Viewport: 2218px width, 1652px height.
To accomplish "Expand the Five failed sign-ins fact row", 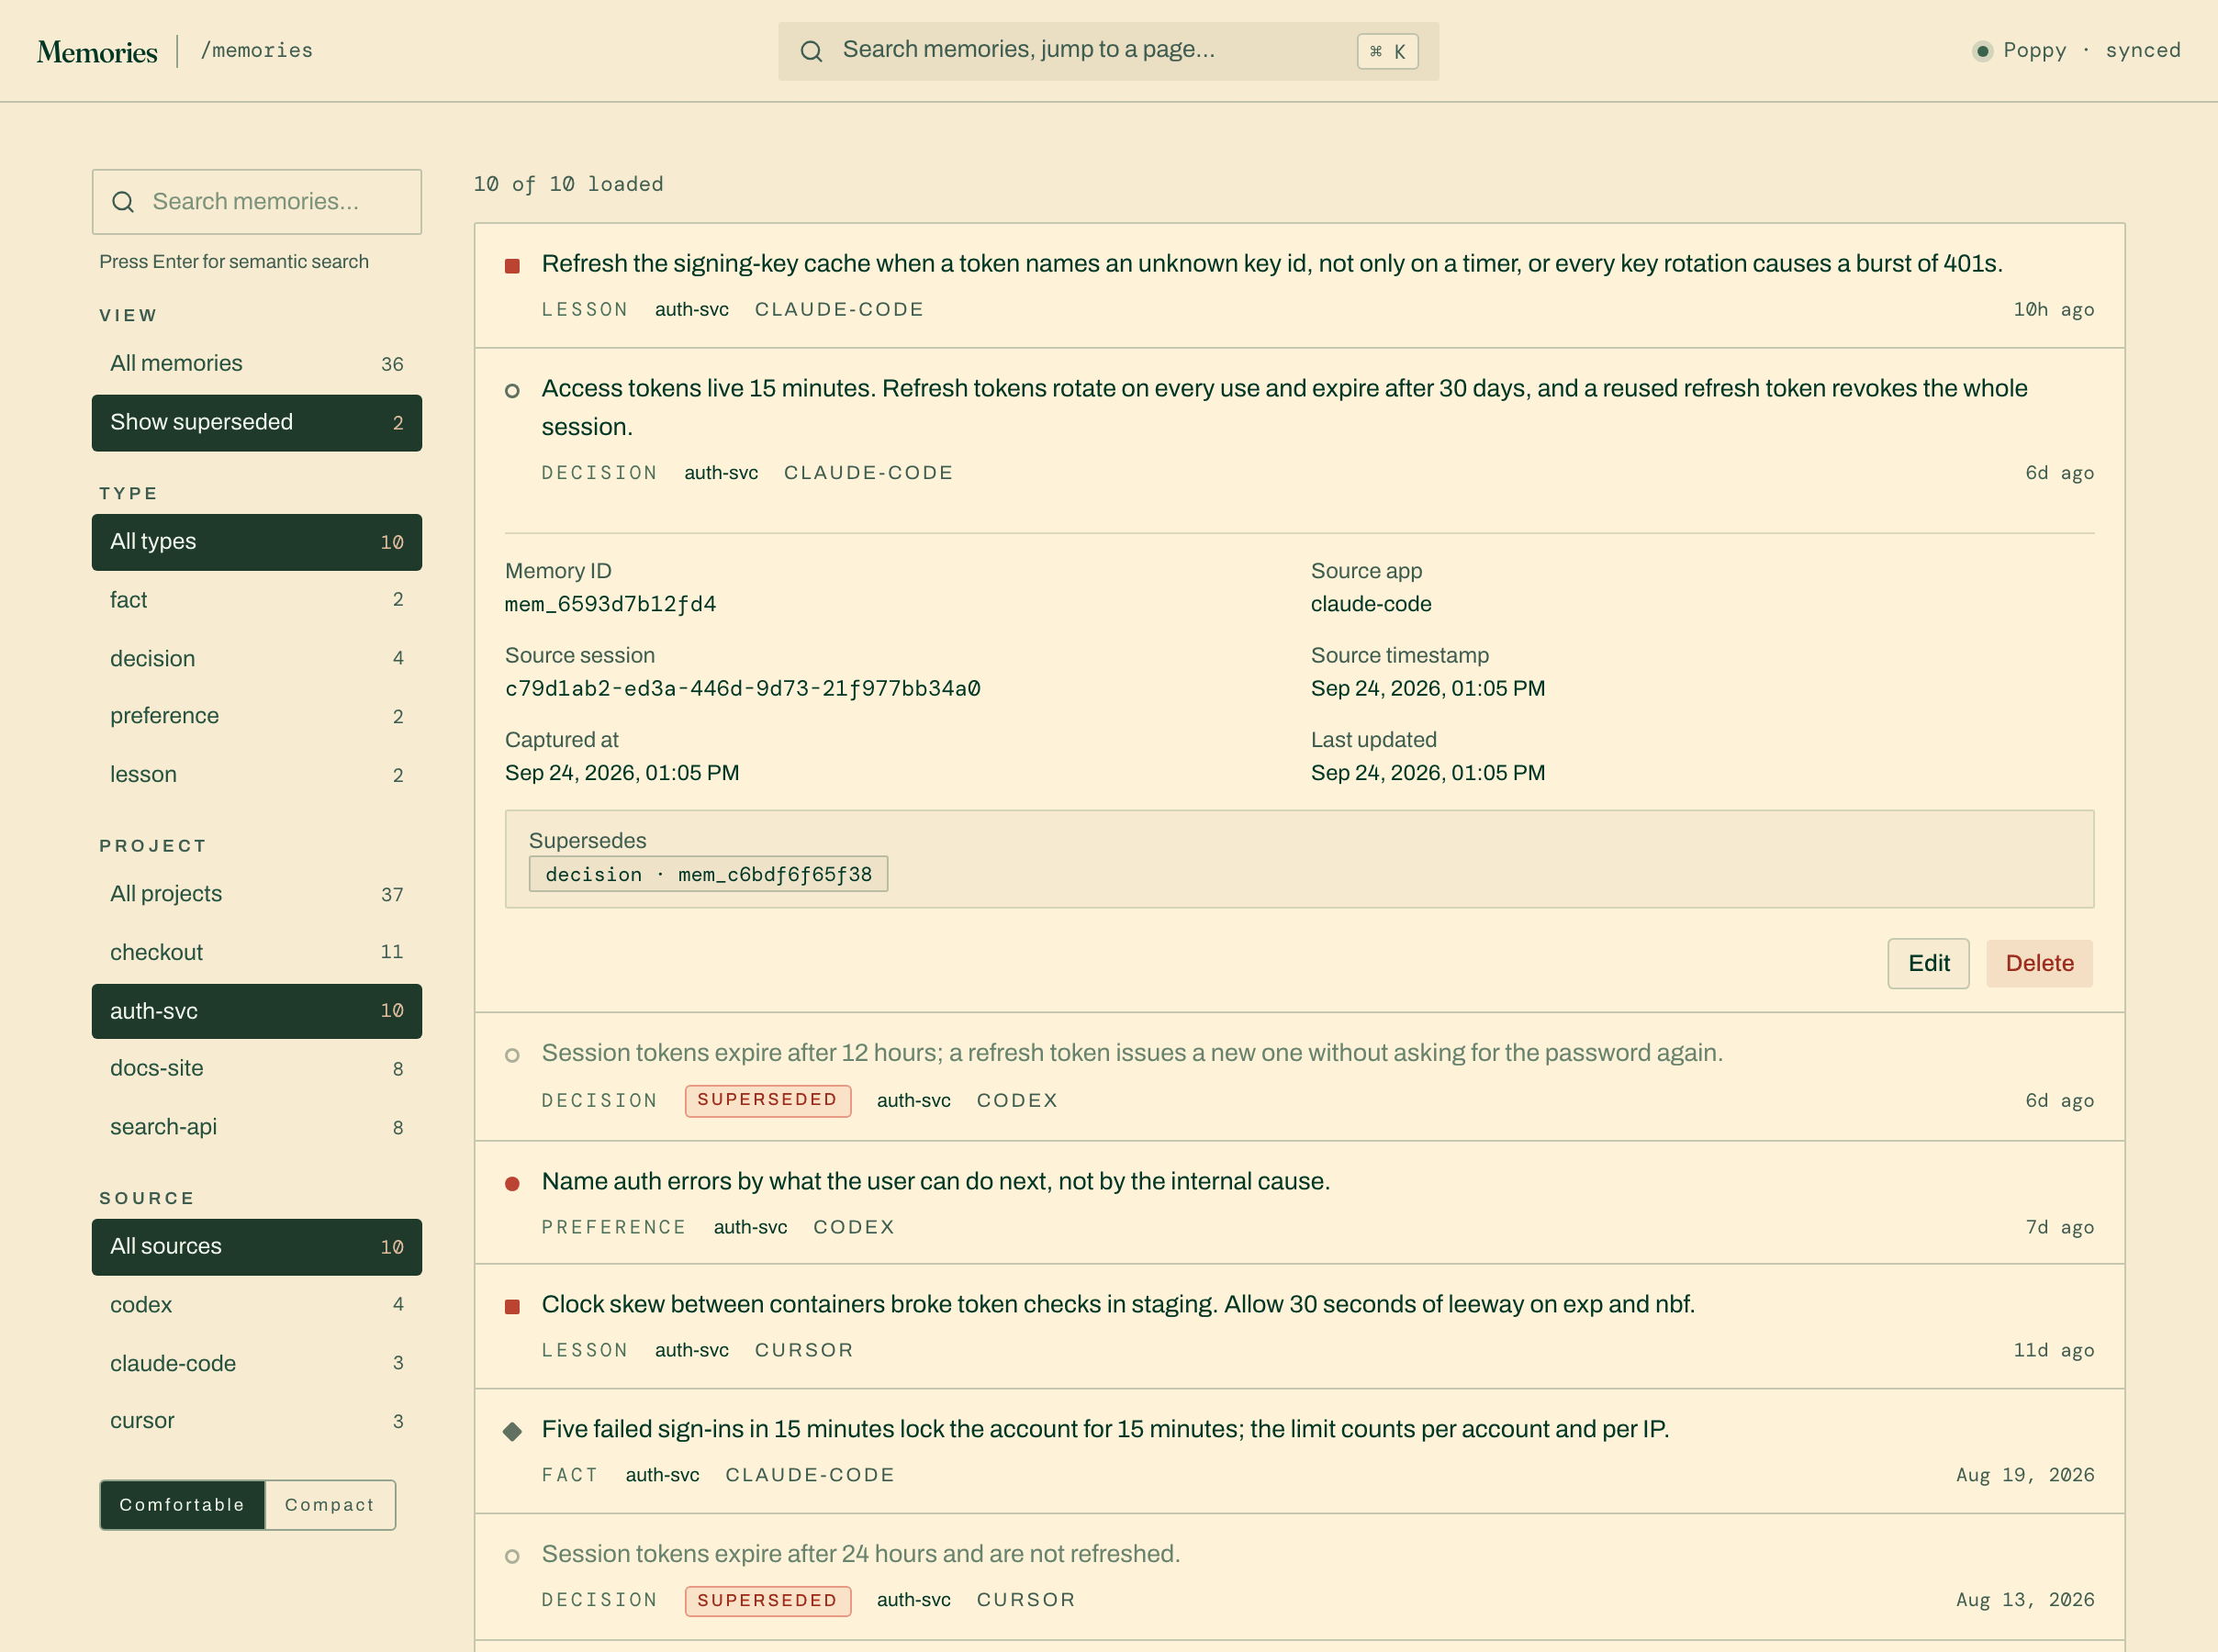I will click(1299, 1451).
